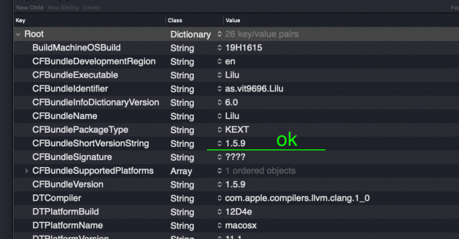Select the CFBundleShortVersionString key

click(90, 144)
